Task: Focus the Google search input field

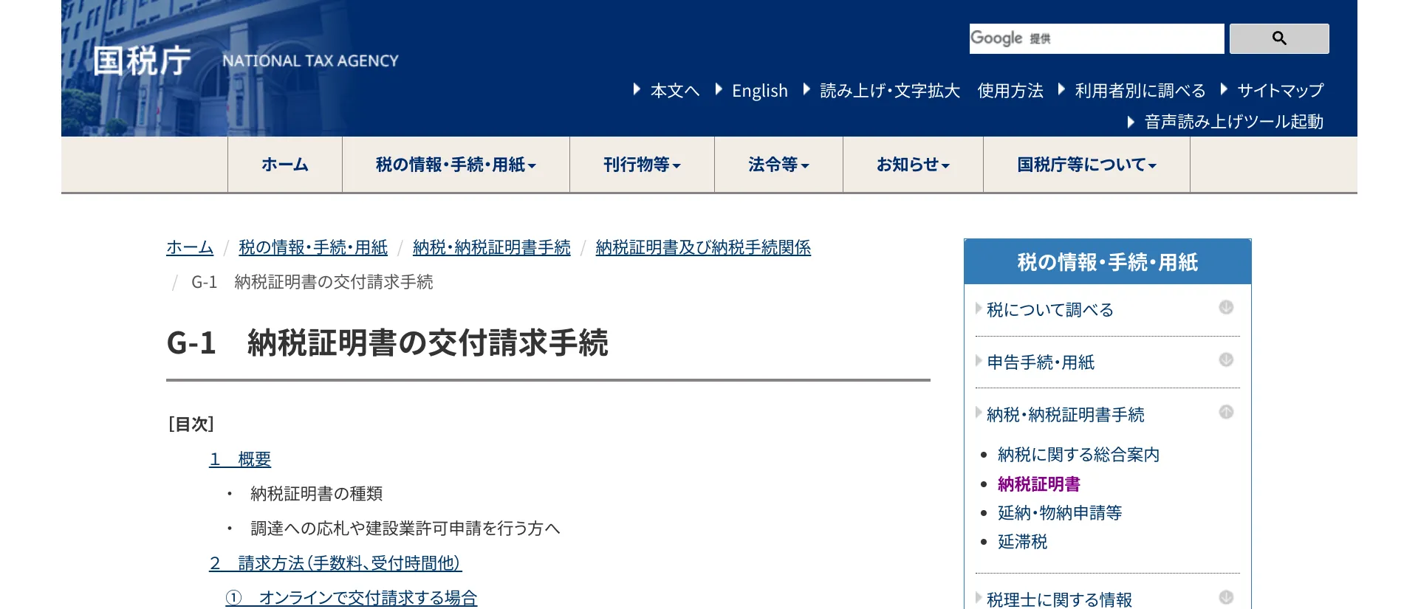Action: [x=1097, y=38]
